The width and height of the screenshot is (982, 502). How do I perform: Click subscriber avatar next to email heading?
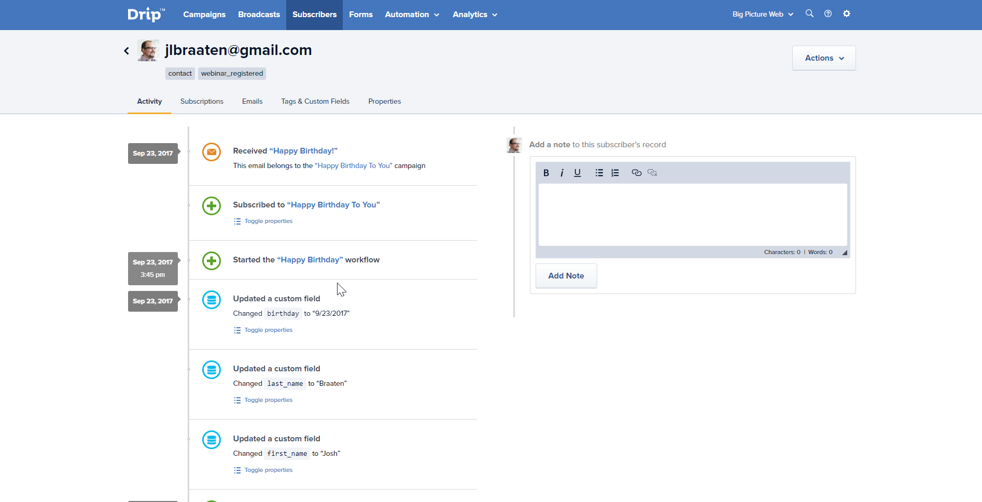pyautogui.click(x=148, y=50)
